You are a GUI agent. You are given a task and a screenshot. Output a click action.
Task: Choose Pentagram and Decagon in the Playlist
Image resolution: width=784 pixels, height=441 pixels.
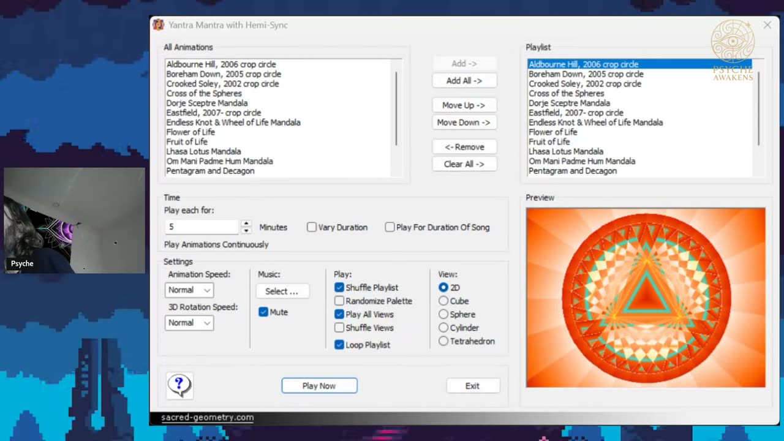point(573,171)
